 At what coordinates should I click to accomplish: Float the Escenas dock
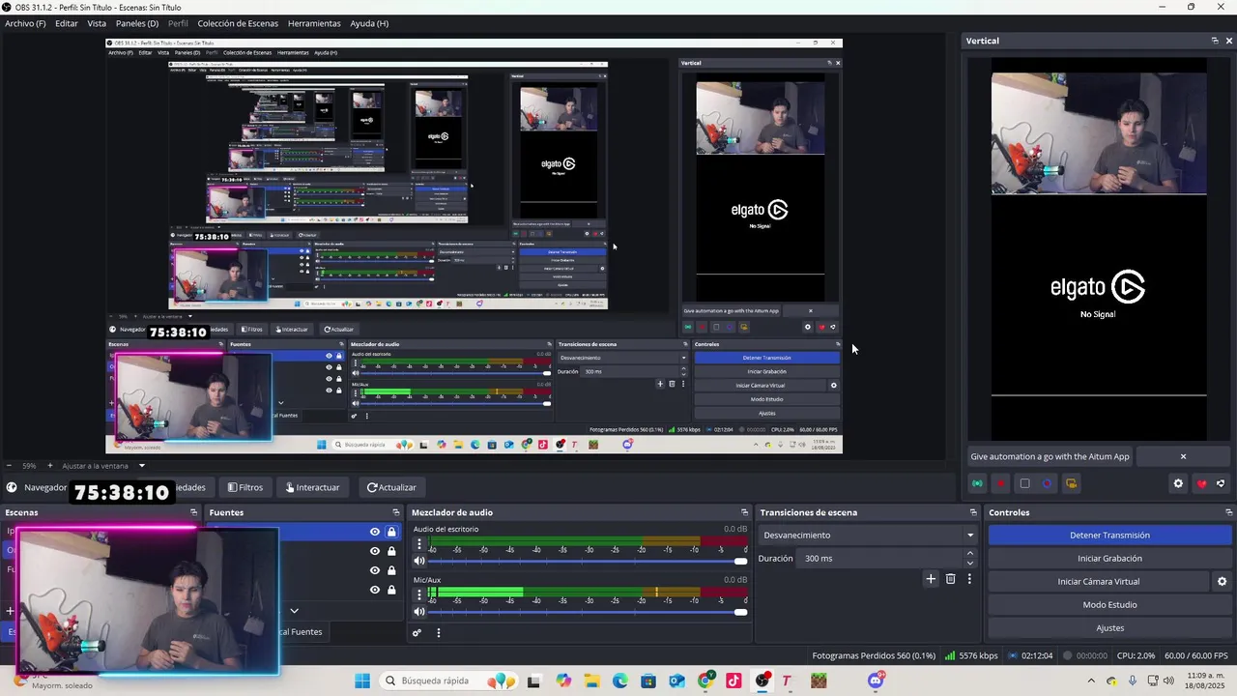tap(193, 512)
